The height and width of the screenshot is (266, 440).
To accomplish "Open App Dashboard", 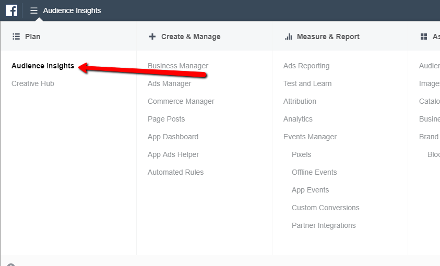I will [x=173, y=137].
